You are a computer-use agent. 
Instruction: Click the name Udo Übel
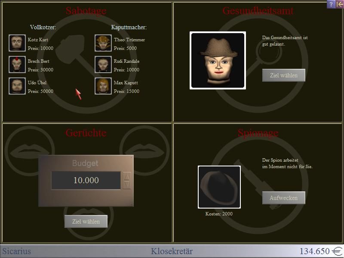pyautogui.click(x=37, y=83)
